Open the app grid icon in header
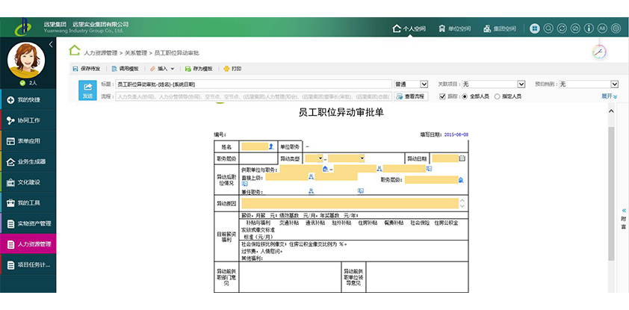Image resolution: width=629 pixels, height=310 pixels. pyautogui.click(x=534, y=28)
